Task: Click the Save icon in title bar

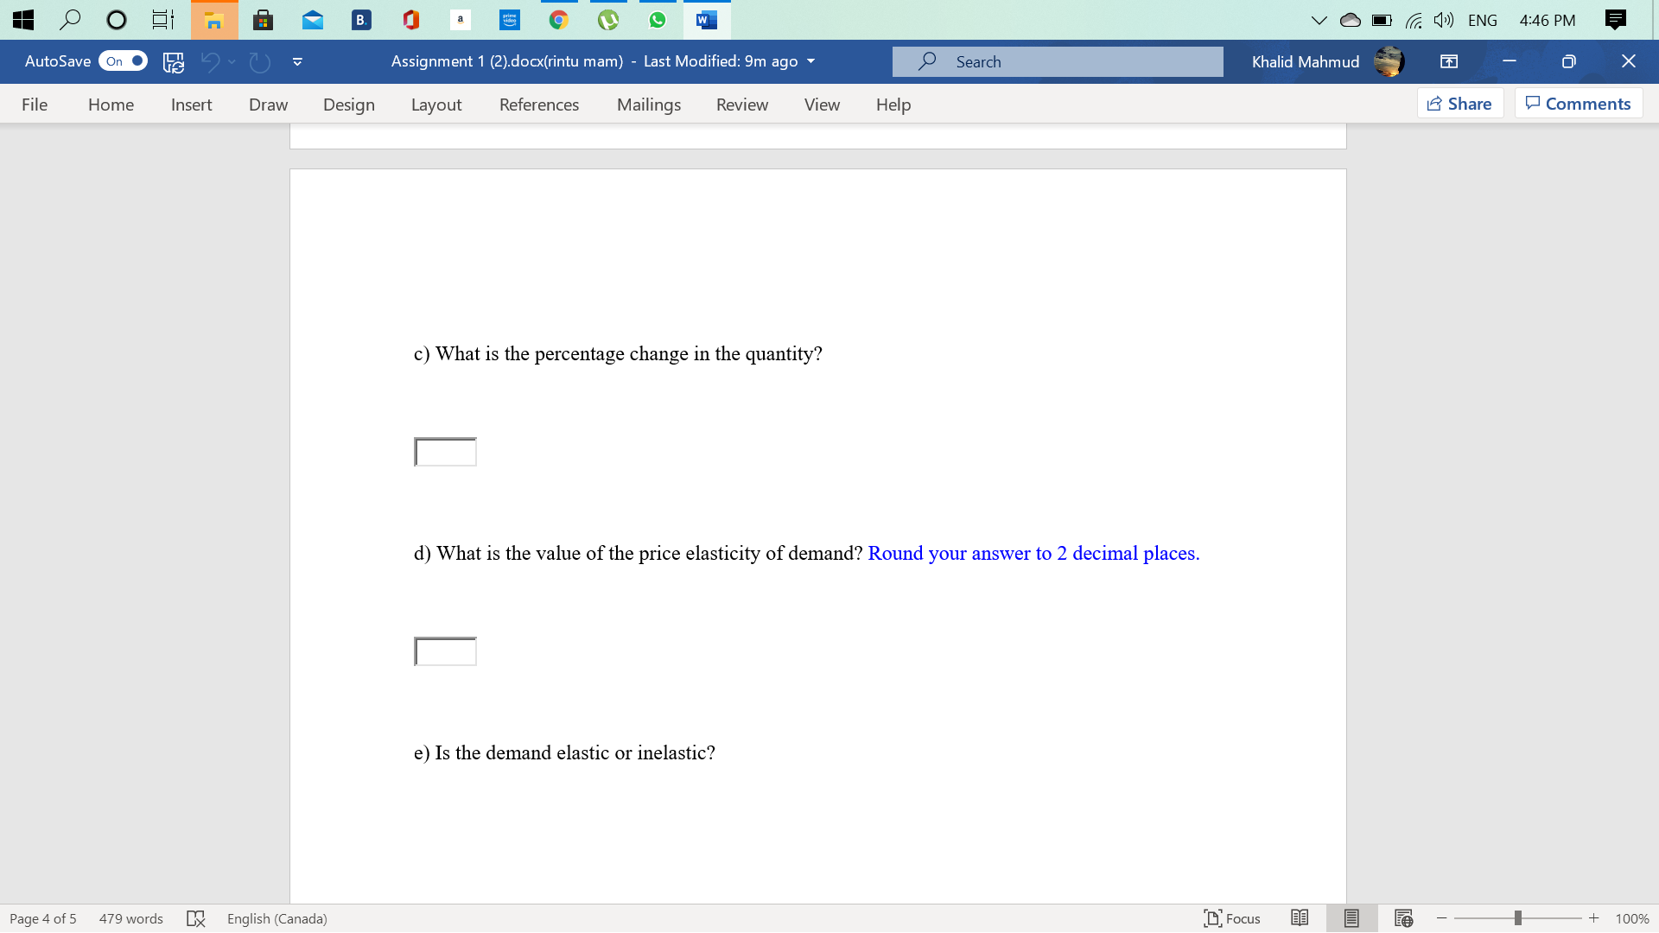Action: tap(174, 61)
